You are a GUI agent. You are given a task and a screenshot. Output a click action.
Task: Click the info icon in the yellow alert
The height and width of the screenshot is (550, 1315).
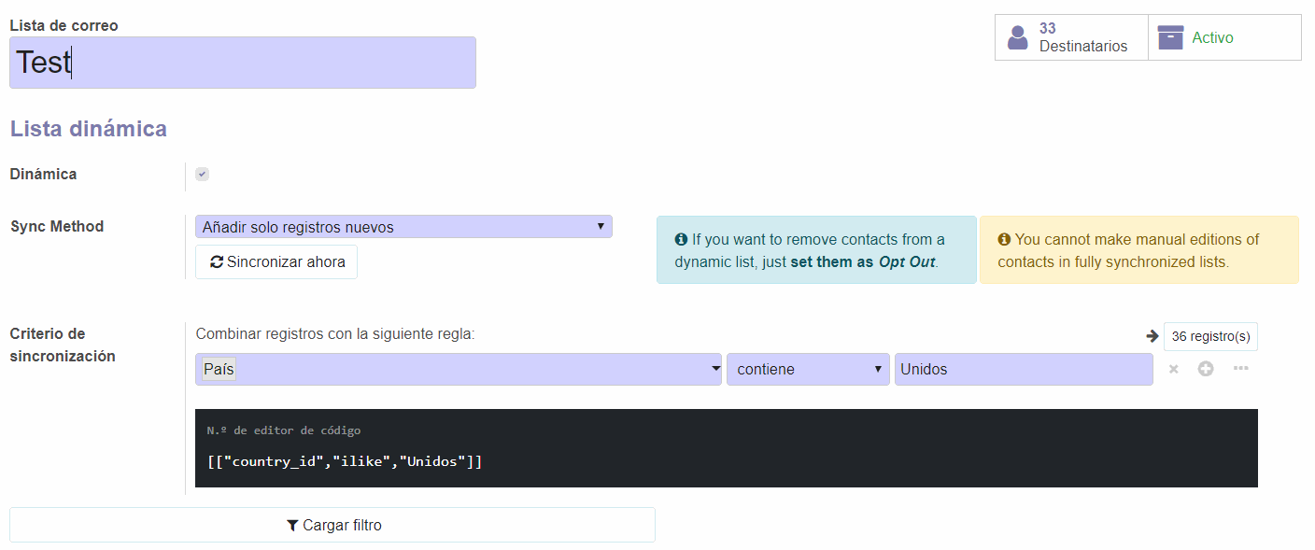tap(1004, 239)
